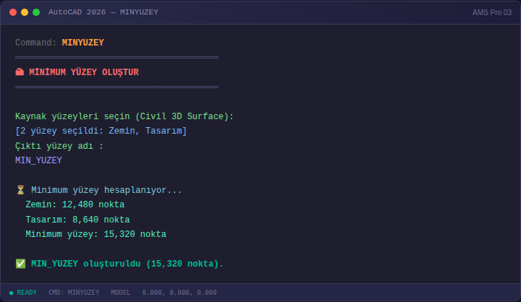521x302 pixels.
Task: Click the 'AMS Pro 03' label
Action: coord(492,12)
